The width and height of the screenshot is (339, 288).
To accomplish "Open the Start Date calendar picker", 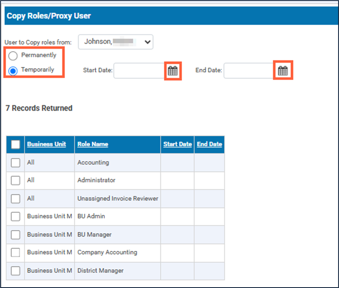I will click(x=173, y=71).
